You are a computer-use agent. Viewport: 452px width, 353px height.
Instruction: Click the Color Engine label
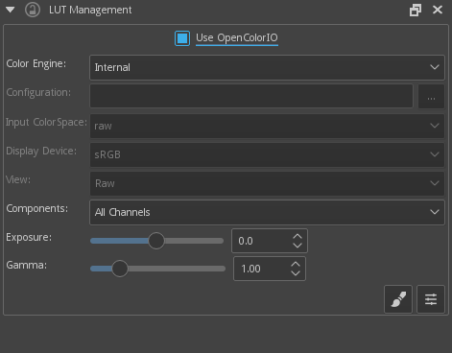coord(36,63)
